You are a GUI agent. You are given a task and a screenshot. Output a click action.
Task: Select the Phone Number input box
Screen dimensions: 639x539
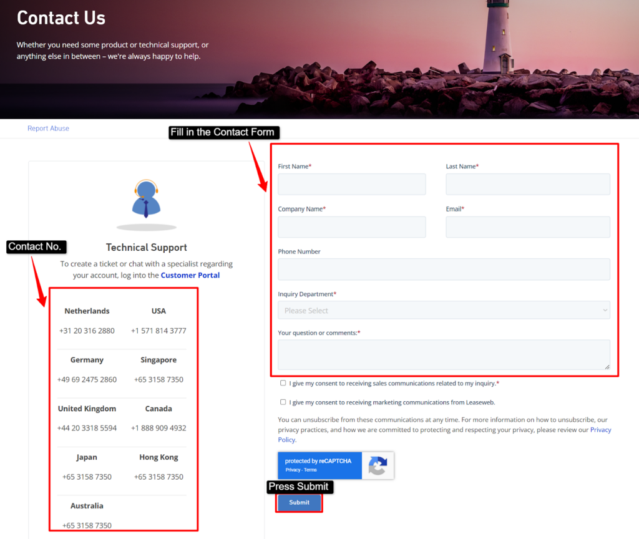(x=444, y=269)
